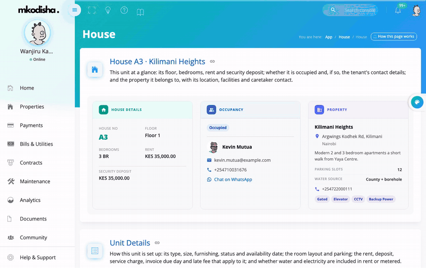This screenshot has width=426, height=268.
Task: Click the green House Details card icon
Action: 103,110
